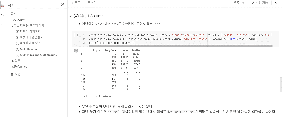Click the ITA row in the output
The width and height of the screenshot is (282, 117).
point(111,54)
